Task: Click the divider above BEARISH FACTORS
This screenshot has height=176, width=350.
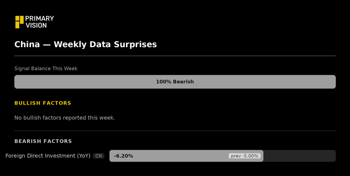Action: 175,131
